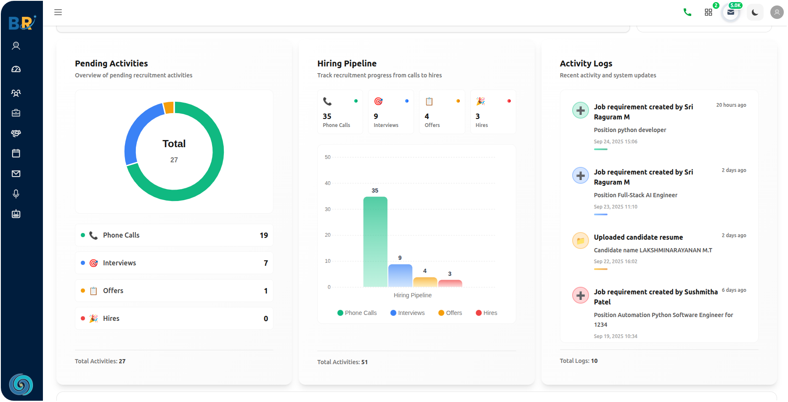This screenshot has height=402, width=788.
Task: Open the briefcase jobs sidebar icon
Action: click(16, 113)
